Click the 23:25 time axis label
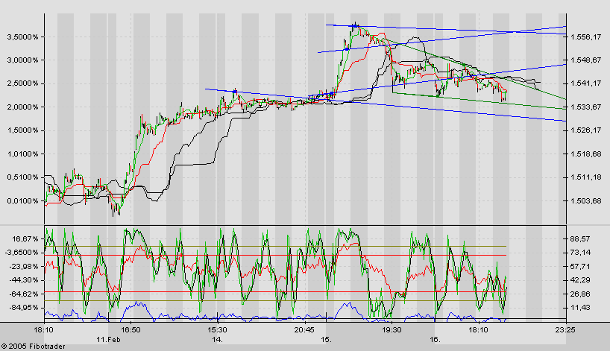Viewport: 610px width, 351px height. (x=565, y=330)
